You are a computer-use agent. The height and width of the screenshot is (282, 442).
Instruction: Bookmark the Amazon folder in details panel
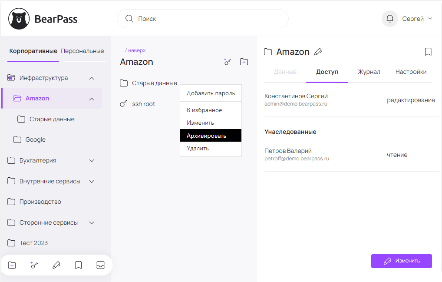click(428, 52)
